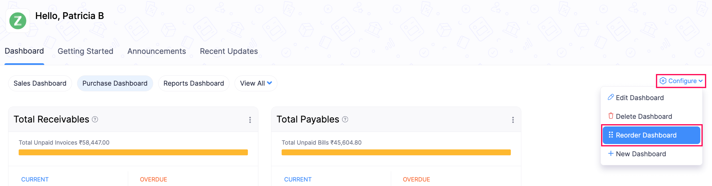Viewport: 712px width, 186px height.
Task: Click the Configure gear icon
Action: tap(663, 81)
